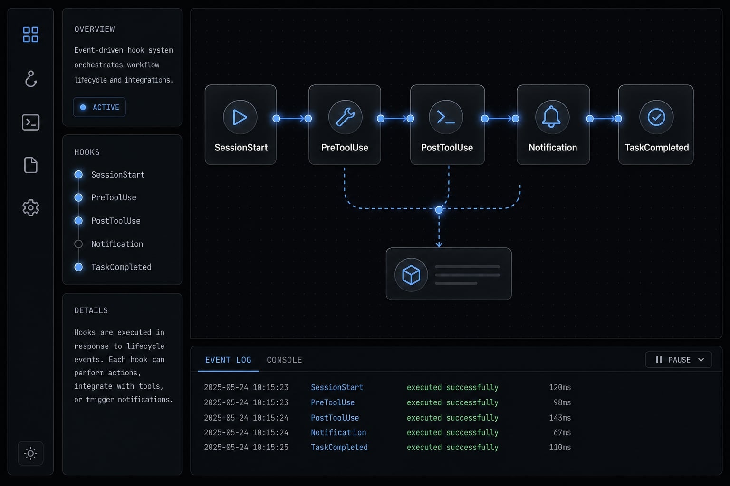
Task: Open the hooks icon in sidebar
Action: coord(30,79)
